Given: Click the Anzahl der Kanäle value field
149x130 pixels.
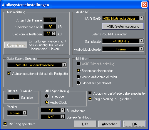Looking at the screenshot, I should 50,20.
